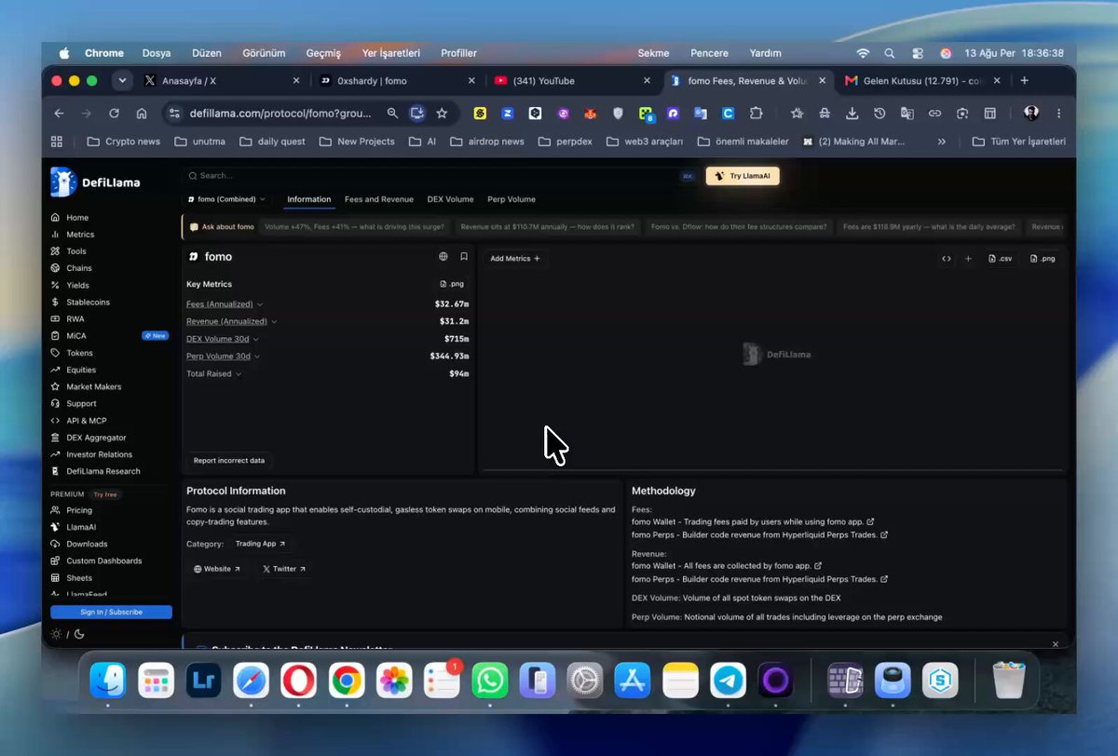Open the Geçmiş menu in menu bar
1118x756 pixels.
coord(325,53)
